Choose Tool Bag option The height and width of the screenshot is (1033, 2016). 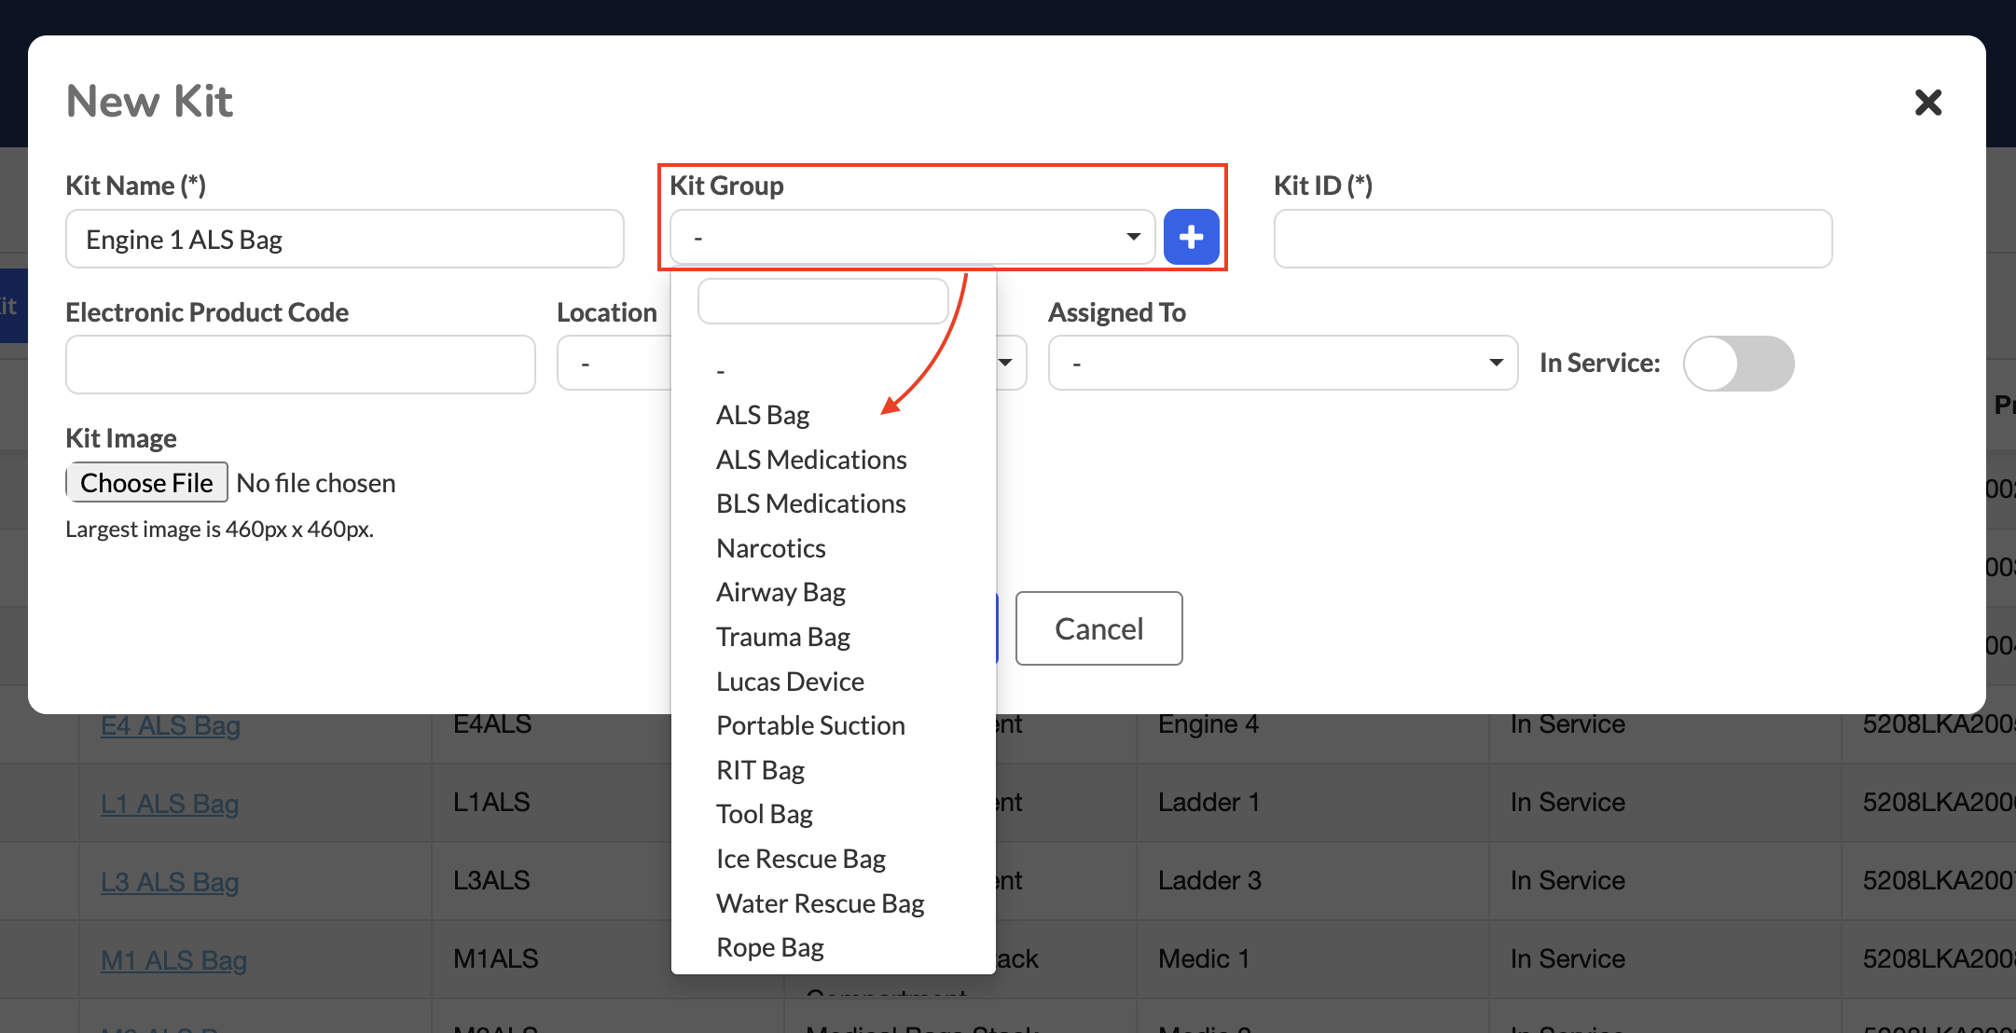pos(765,814)
